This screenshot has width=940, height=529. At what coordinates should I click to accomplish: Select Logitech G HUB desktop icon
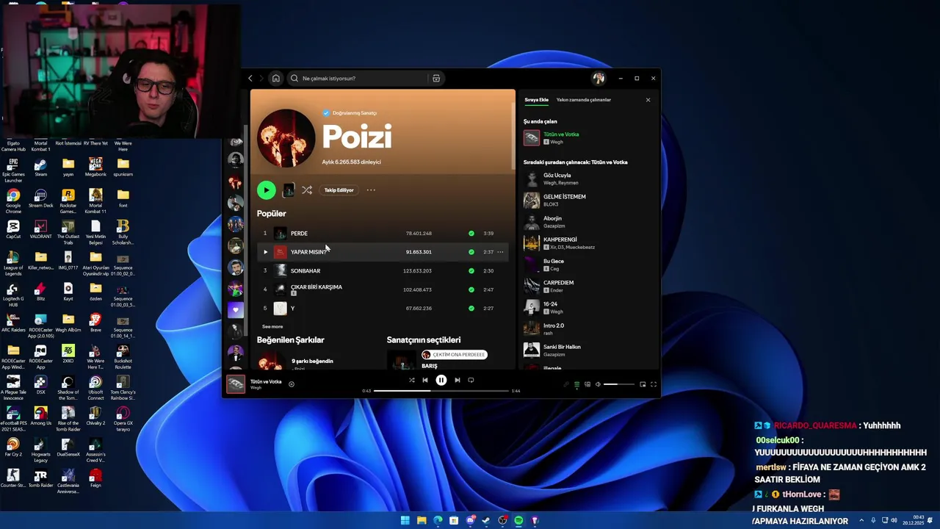13,294
